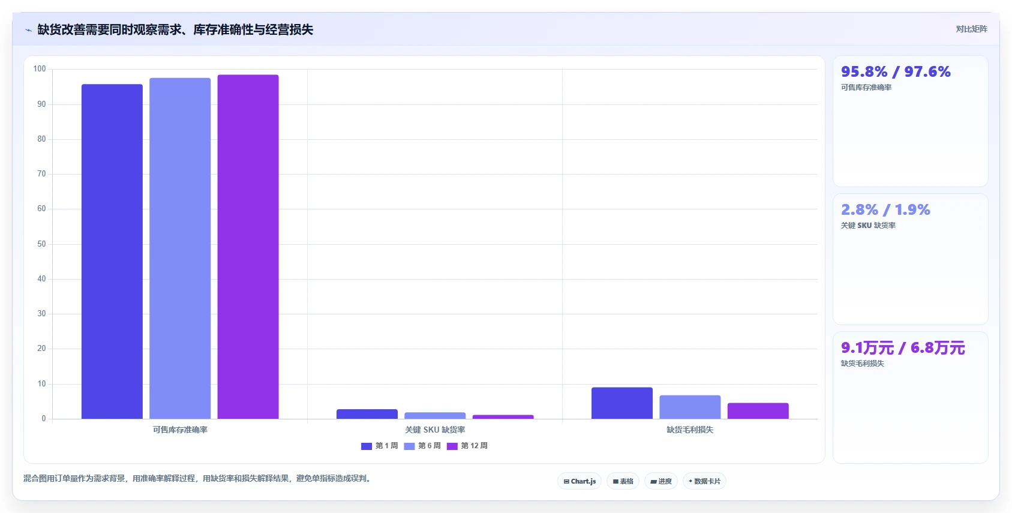1012x513 pixels.
Task: Click the y-axis value 40
Action: 41,279
